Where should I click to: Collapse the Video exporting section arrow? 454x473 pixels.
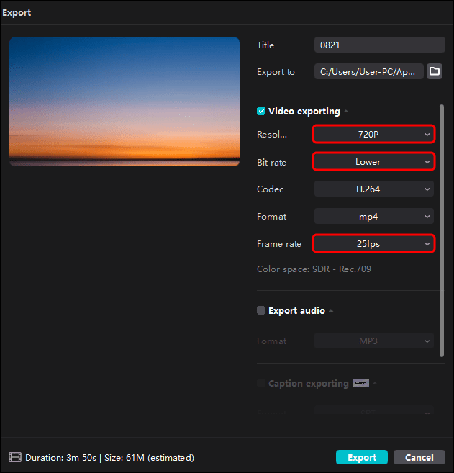(x=346, y=112)
